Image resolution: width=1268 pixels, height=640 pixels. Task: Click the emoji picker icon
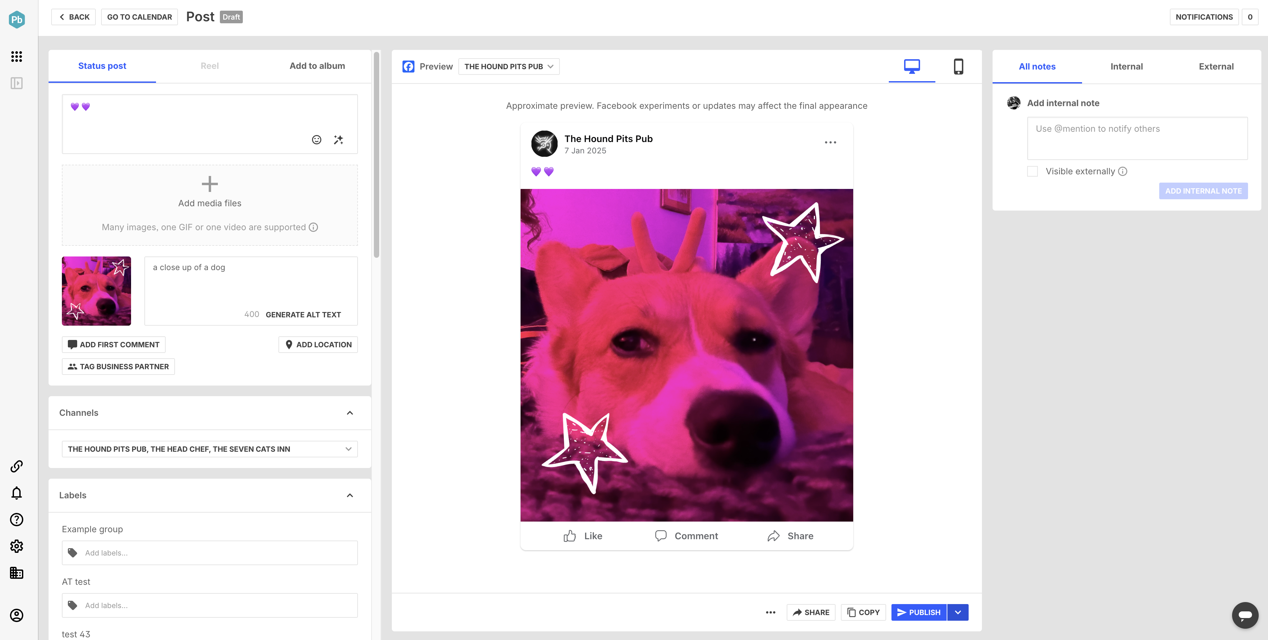pyautogui.click(x=317, y=140)
